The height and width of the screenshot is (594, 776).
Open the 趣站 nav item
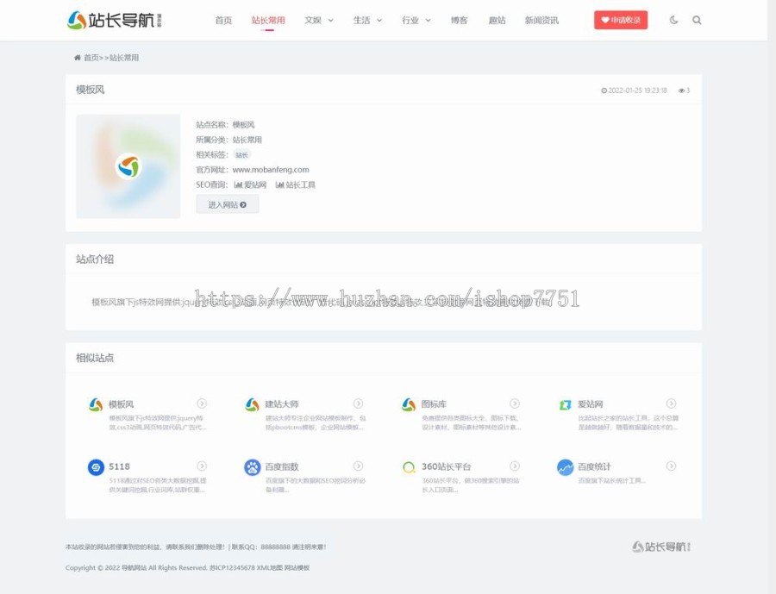point(497,21)
